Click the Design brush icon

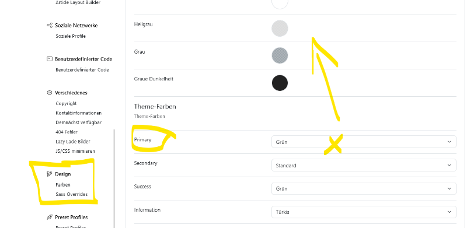[x=50, y=174]
